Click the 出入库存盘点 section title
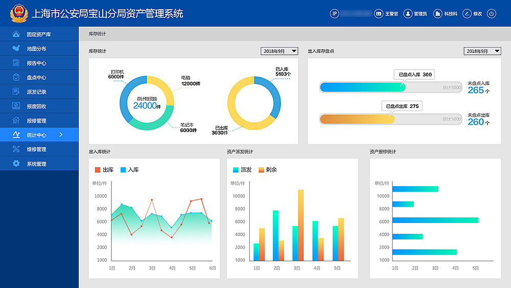511x288 pixels. (321, 51)
